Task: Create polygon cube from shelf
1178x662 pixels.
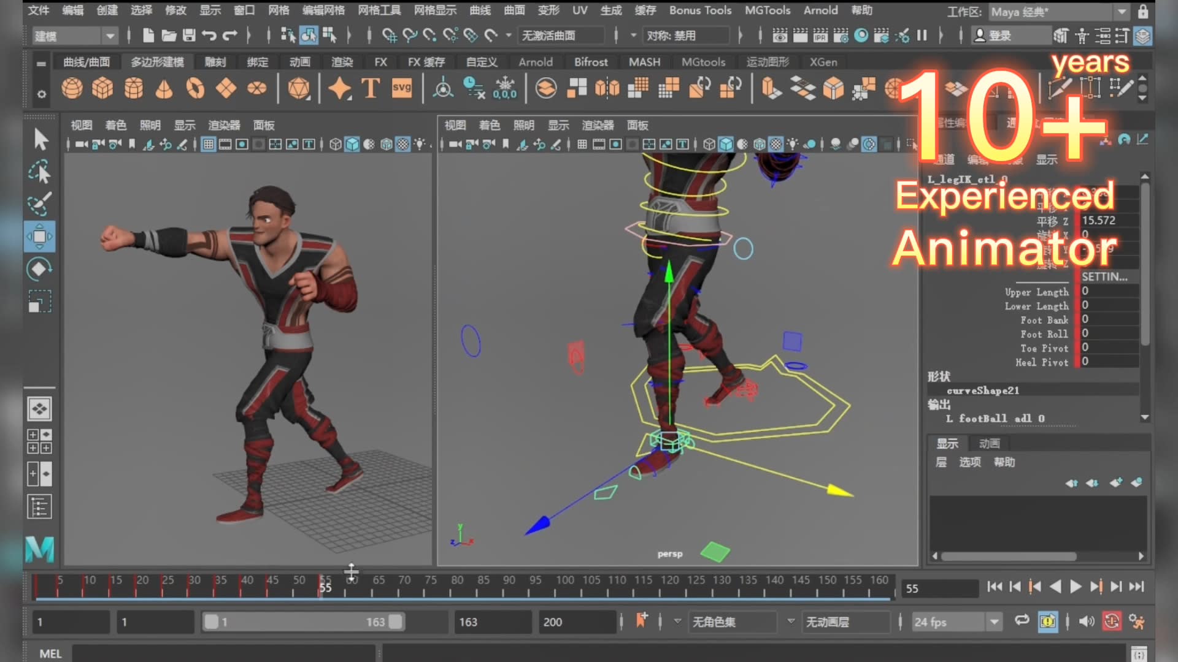Action: tap(102, 89)
